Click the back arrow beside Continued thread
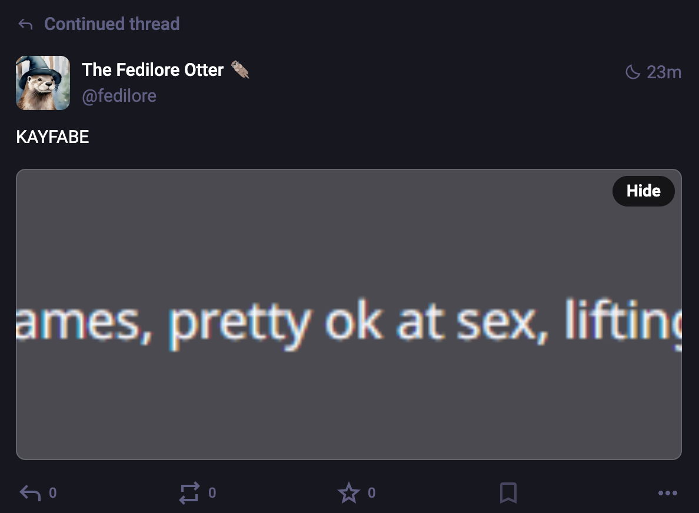 coord(25,24)
